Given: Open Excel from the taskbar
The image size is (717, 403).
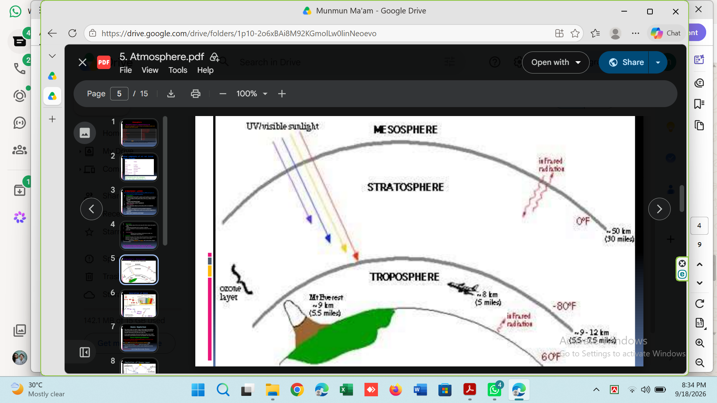Looking at the screenshot, I should [x=346, y=390].
